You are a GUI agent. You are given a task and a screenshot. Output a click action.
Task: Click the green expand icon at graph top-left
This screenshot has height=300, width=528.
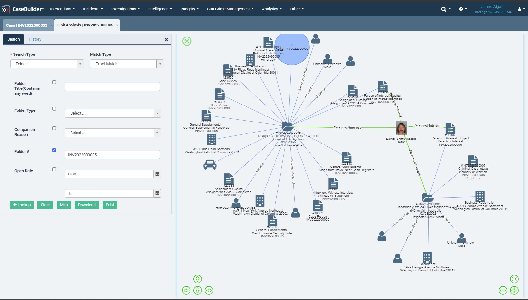[187, 41]
